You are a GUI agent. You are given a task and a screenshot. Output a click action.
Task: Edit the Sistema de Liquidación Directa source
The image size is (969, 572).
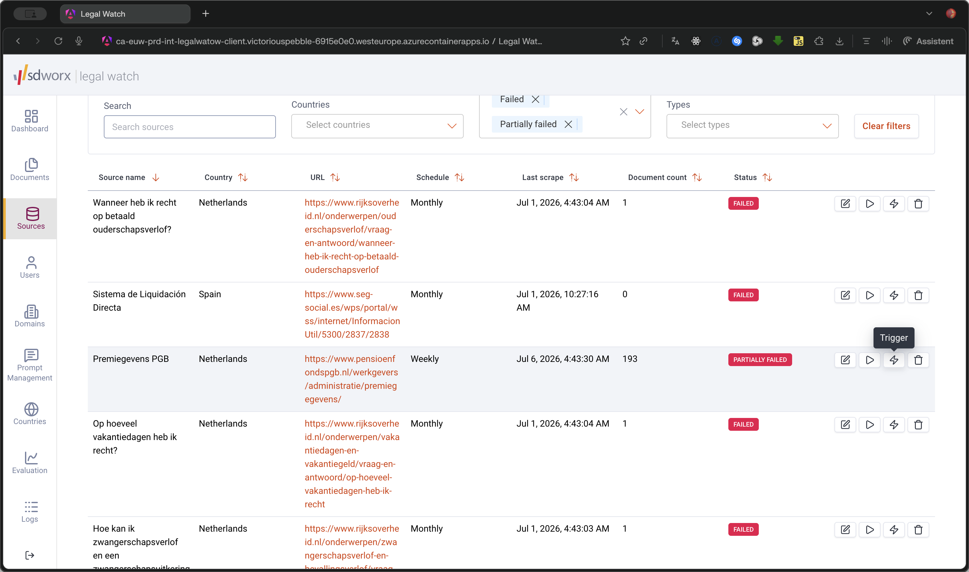[845, 295]
